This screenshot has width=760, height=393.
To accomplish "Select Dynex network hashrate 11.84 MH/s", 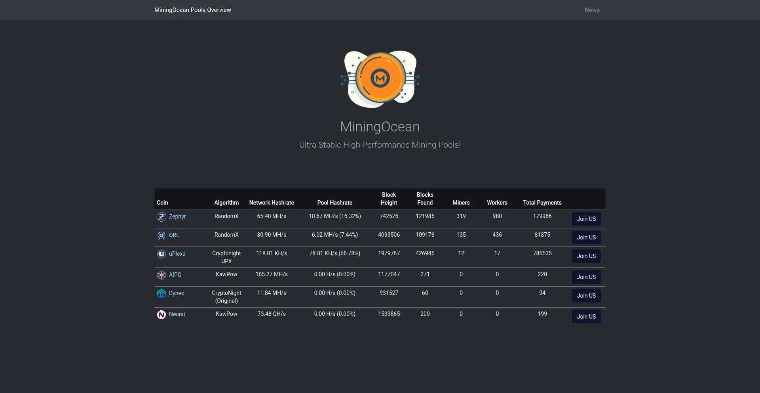I will pyautogui.click(x=272, y=293).
